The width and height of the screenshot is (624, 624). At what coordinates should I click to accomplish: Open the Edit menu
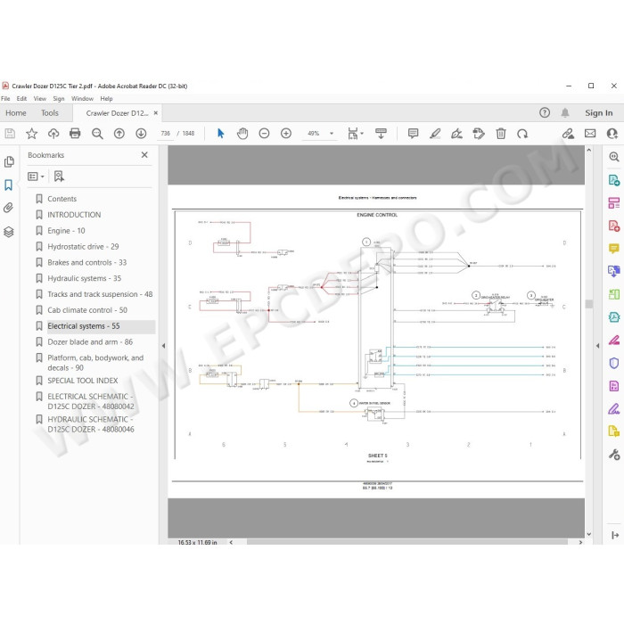point(21,99)
